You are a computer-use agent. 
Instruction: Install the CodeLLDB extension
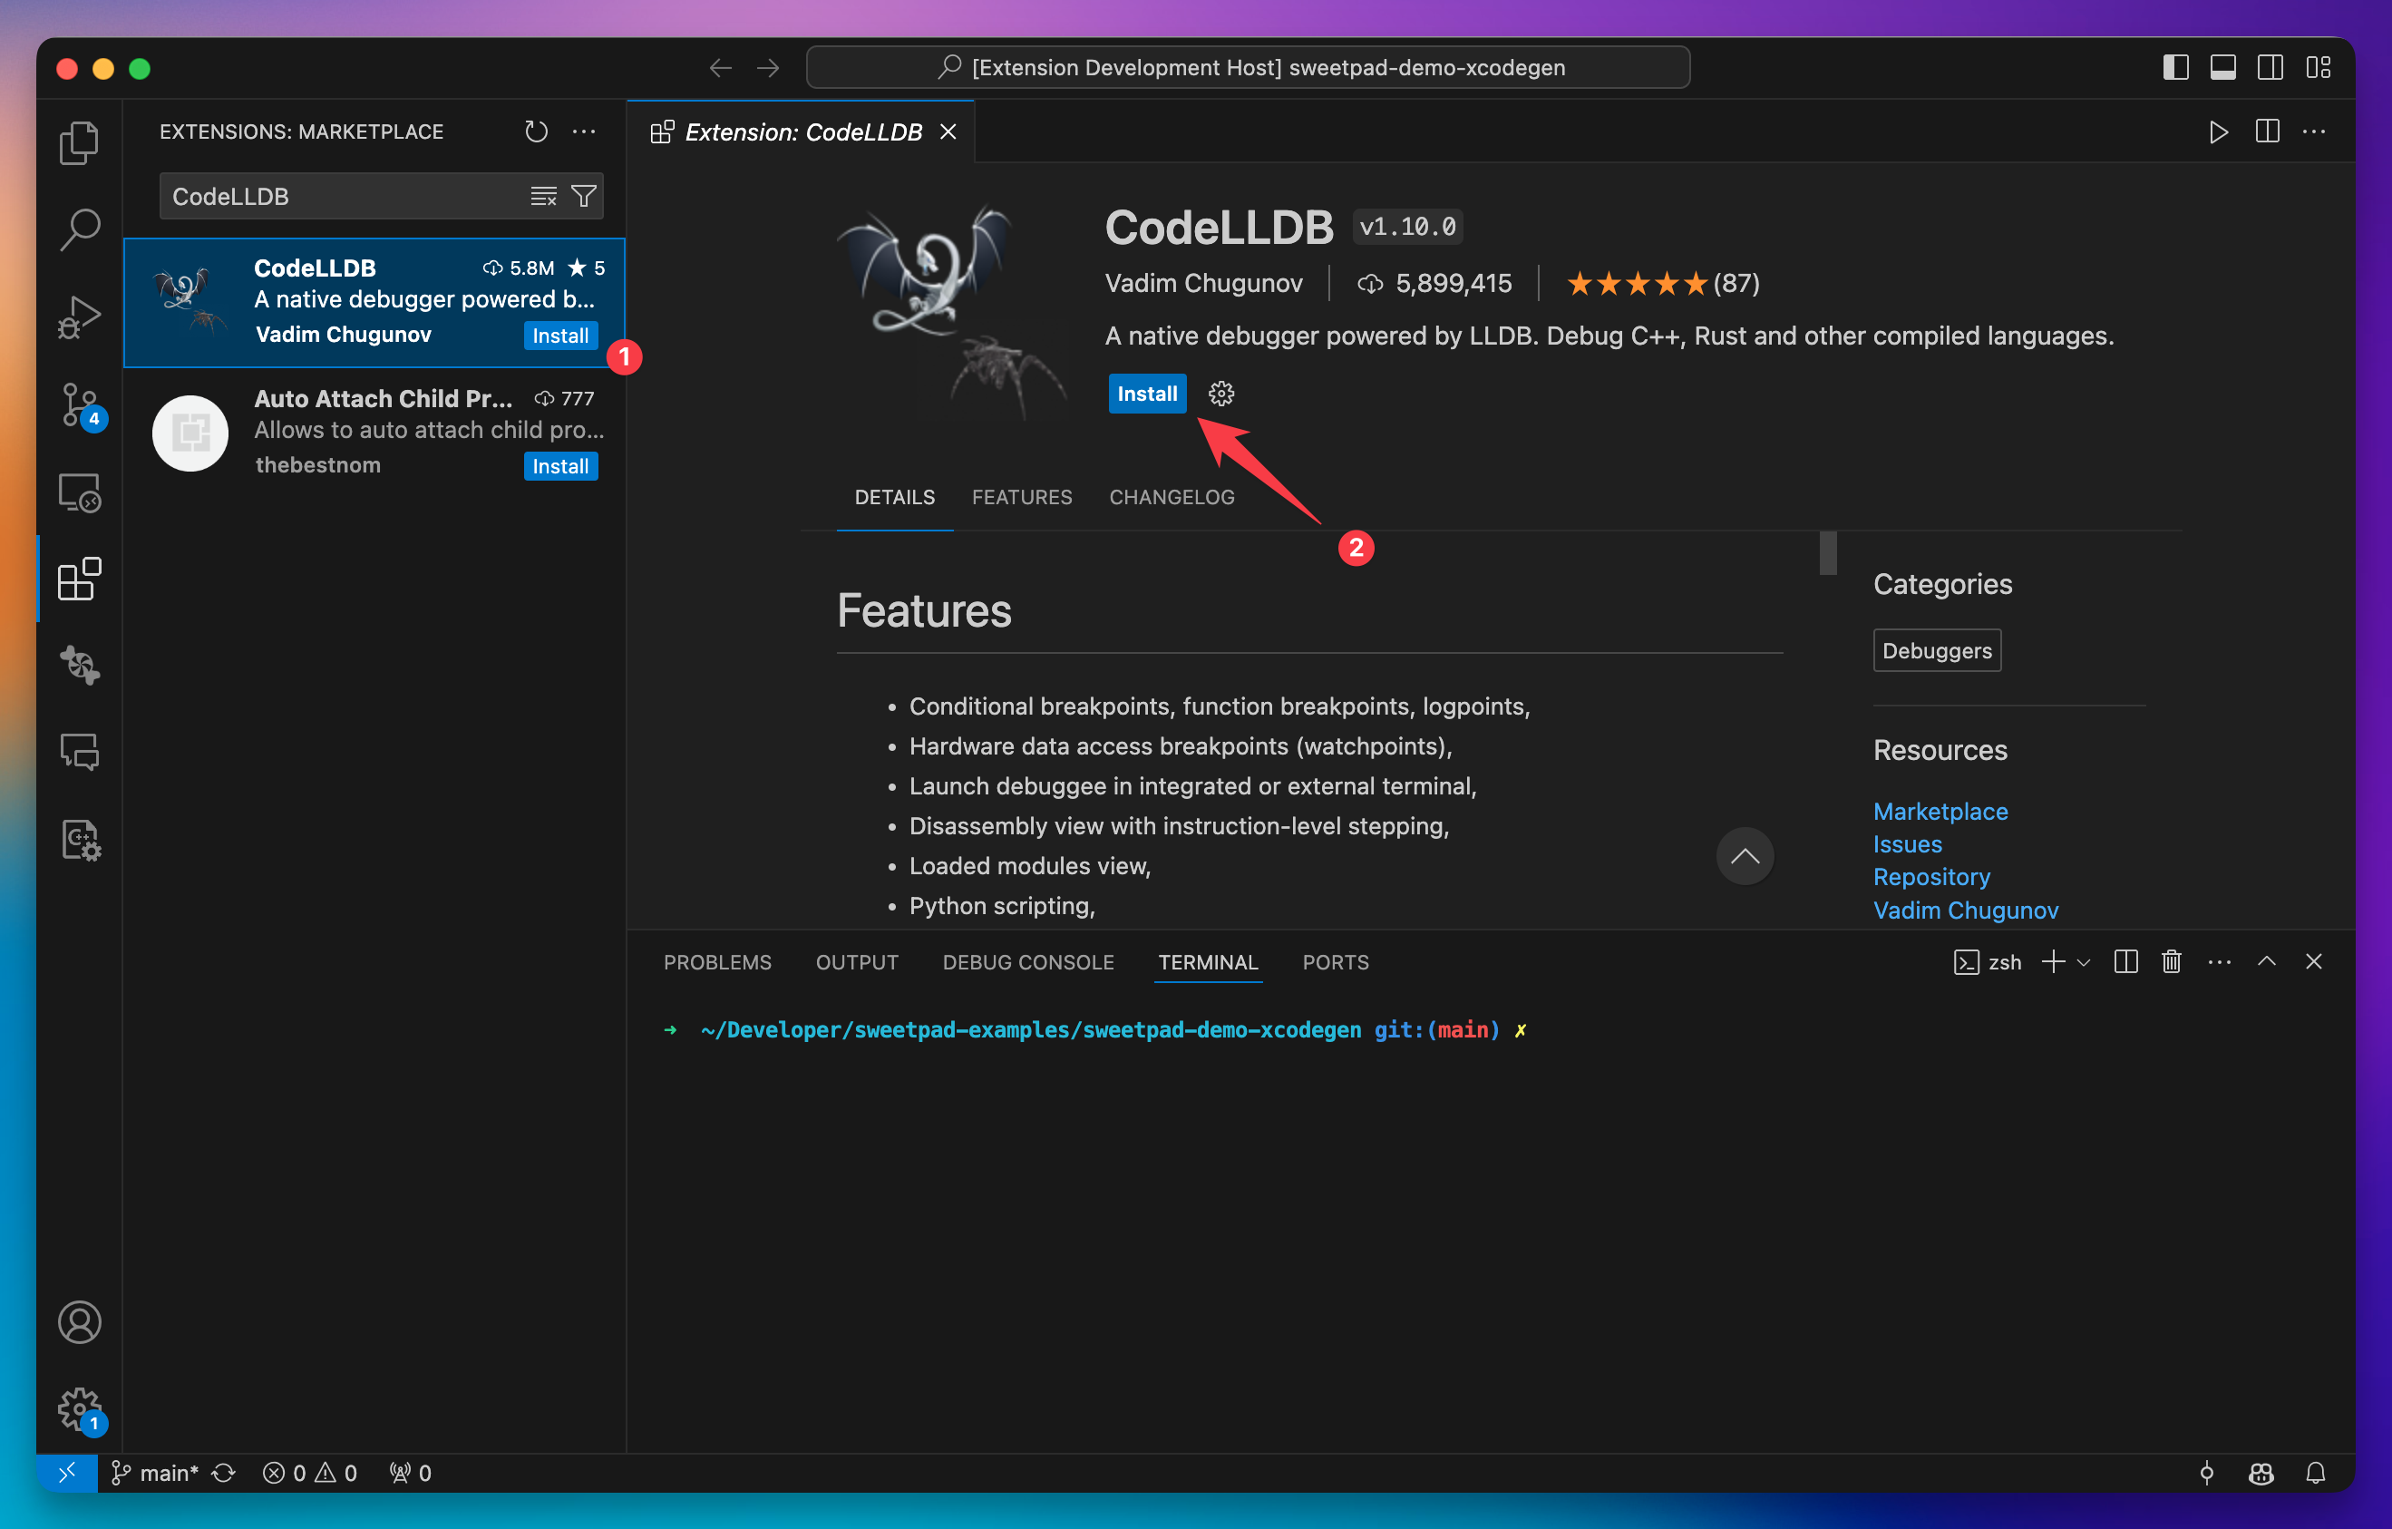[1147, 394]
